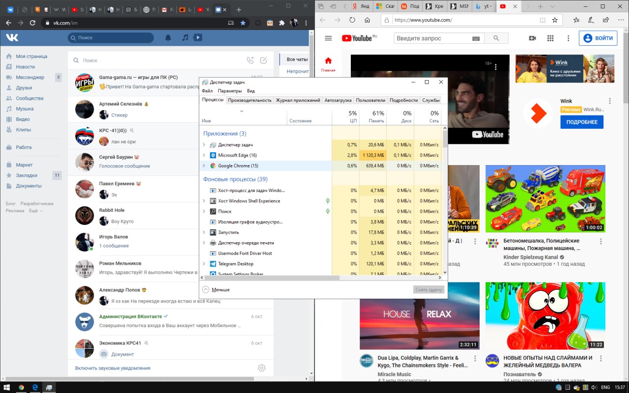Click the VK logo in header
629x393 pixels.
12,38
